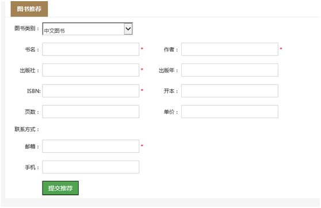Open the 图书推荐 tab
Image resolution: width=321 pixels, height=208 pixels.
coord(29,9)
